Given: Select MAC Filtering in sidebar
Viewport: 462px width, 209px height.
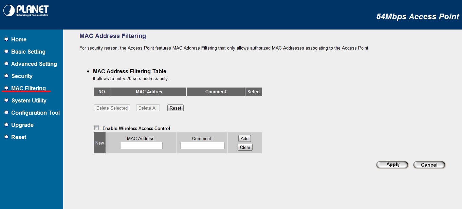Looking at the screenshot, I should coord(29,88).
